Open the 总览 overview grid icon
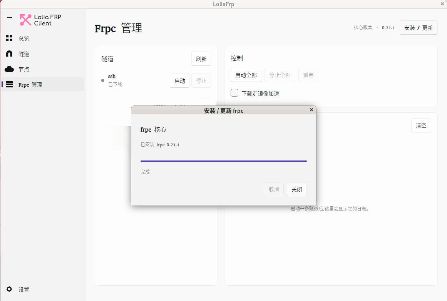The image size is (447, 301). coord(9,38)
